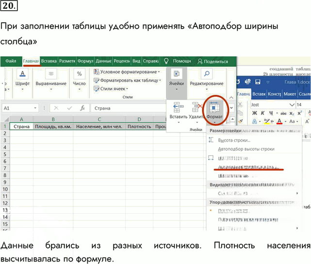The width and height of the screenshot is (311, 264).
Task: Click the Помощник lightbulb icon
Action: click(166, 61)
